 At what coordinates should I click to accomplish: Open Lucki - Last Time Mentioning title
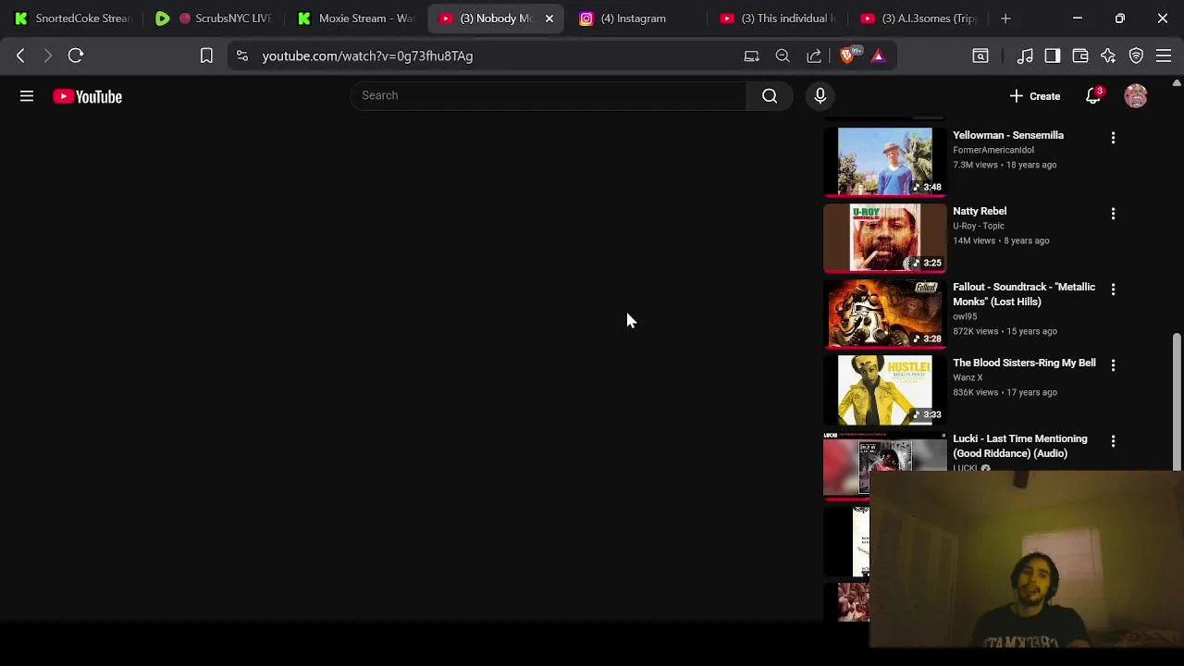click(x=1020, y=446)
